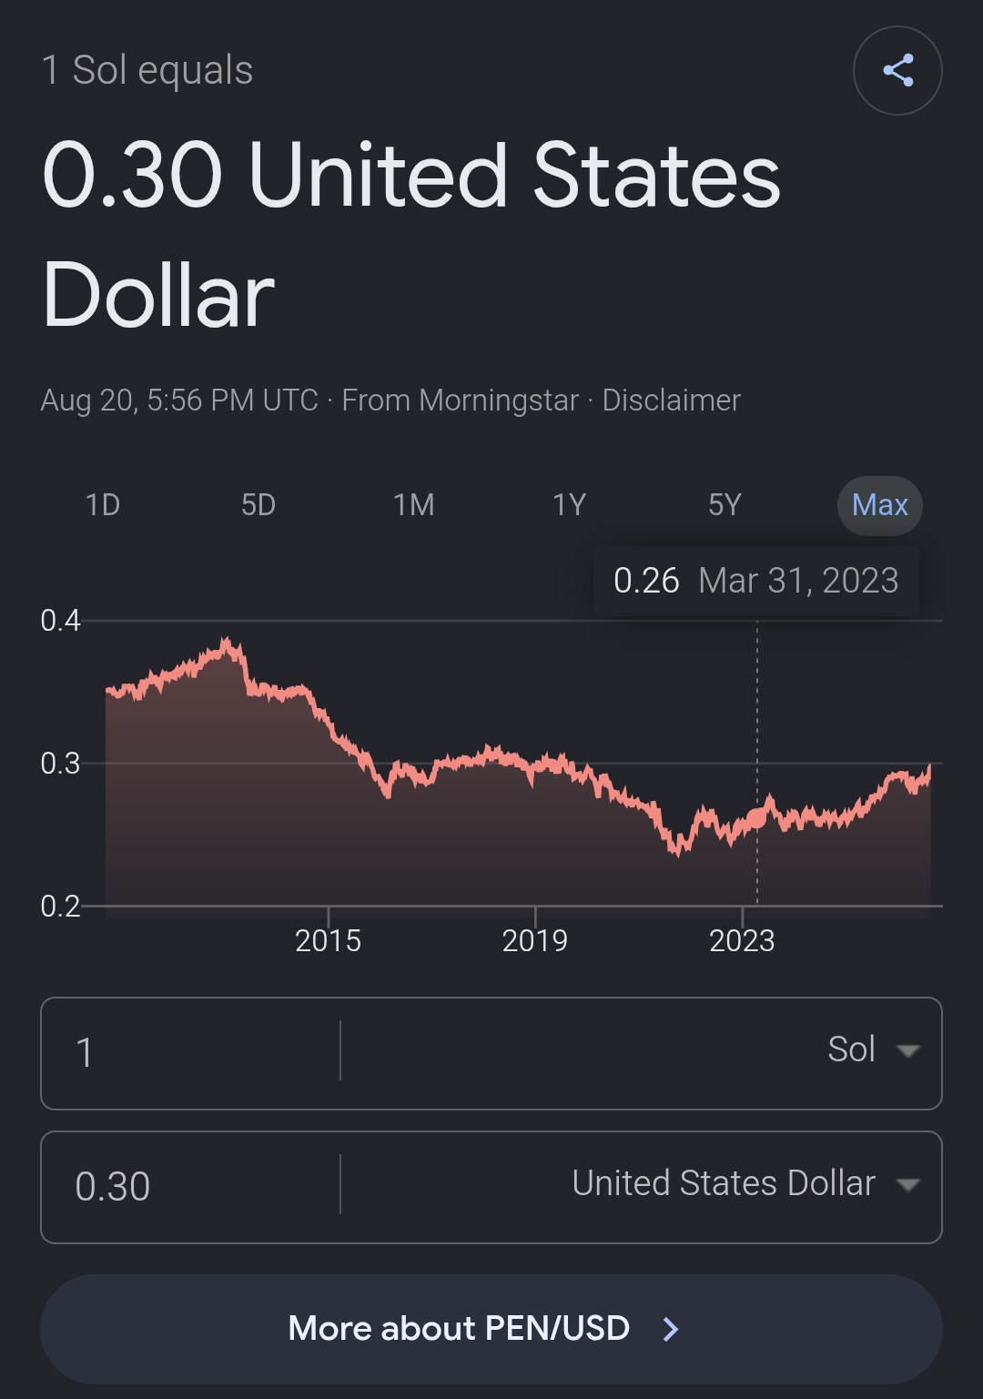Expand the United States Dollar dropdown arrow
The height and width of the screenshot is (1399, 983).
907,1184
